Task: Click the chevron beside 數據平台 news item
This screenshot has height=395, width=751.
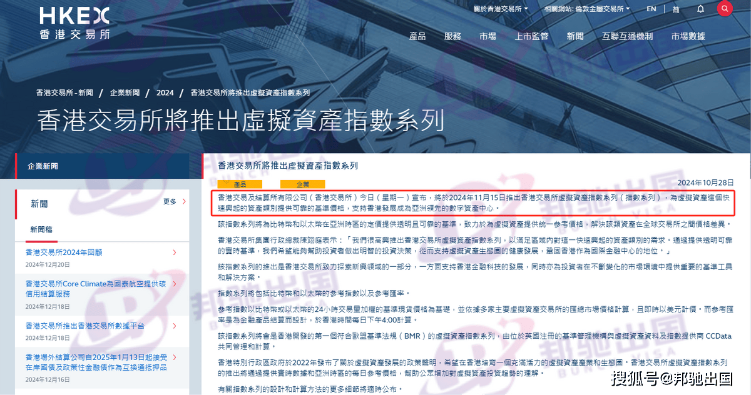Action: [175, 326]
